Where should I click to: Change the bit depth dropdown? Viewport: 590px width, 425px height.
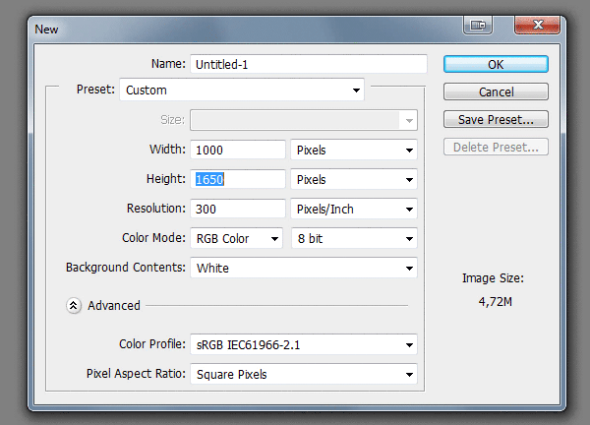click(x=354, y=239)
